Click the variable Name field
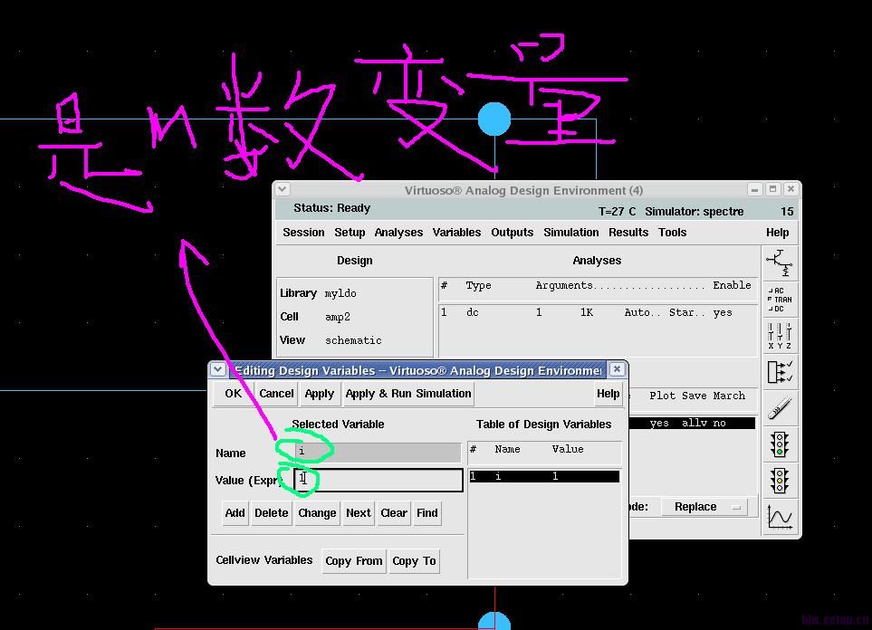The height and width of the screenshot is (630, 872). tap(378, 452)
